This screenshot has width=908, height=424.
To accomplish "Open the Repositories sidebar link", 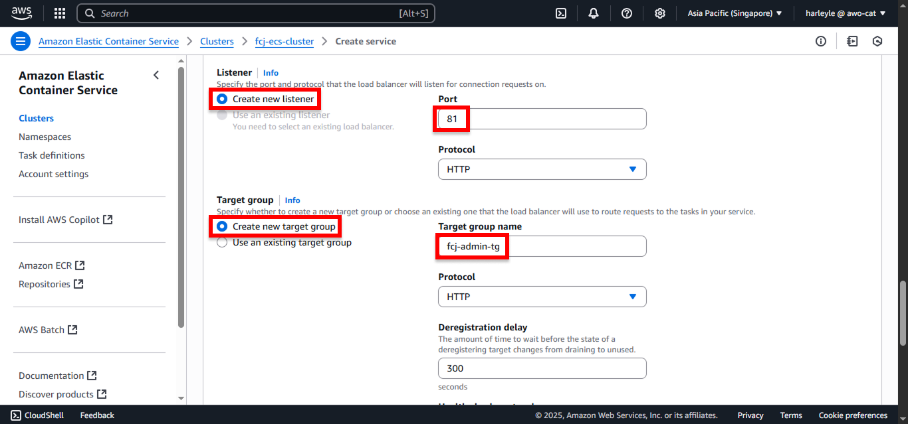I will 45,284.
